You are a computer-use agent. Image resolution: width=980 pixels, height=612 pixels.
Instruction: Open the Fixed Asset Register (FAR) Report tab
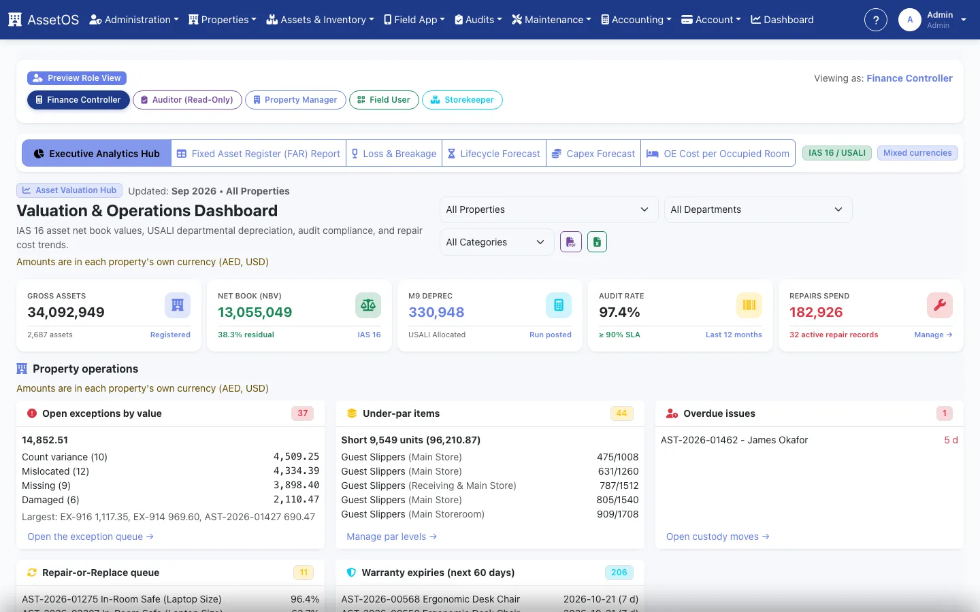tap(259, 154)
